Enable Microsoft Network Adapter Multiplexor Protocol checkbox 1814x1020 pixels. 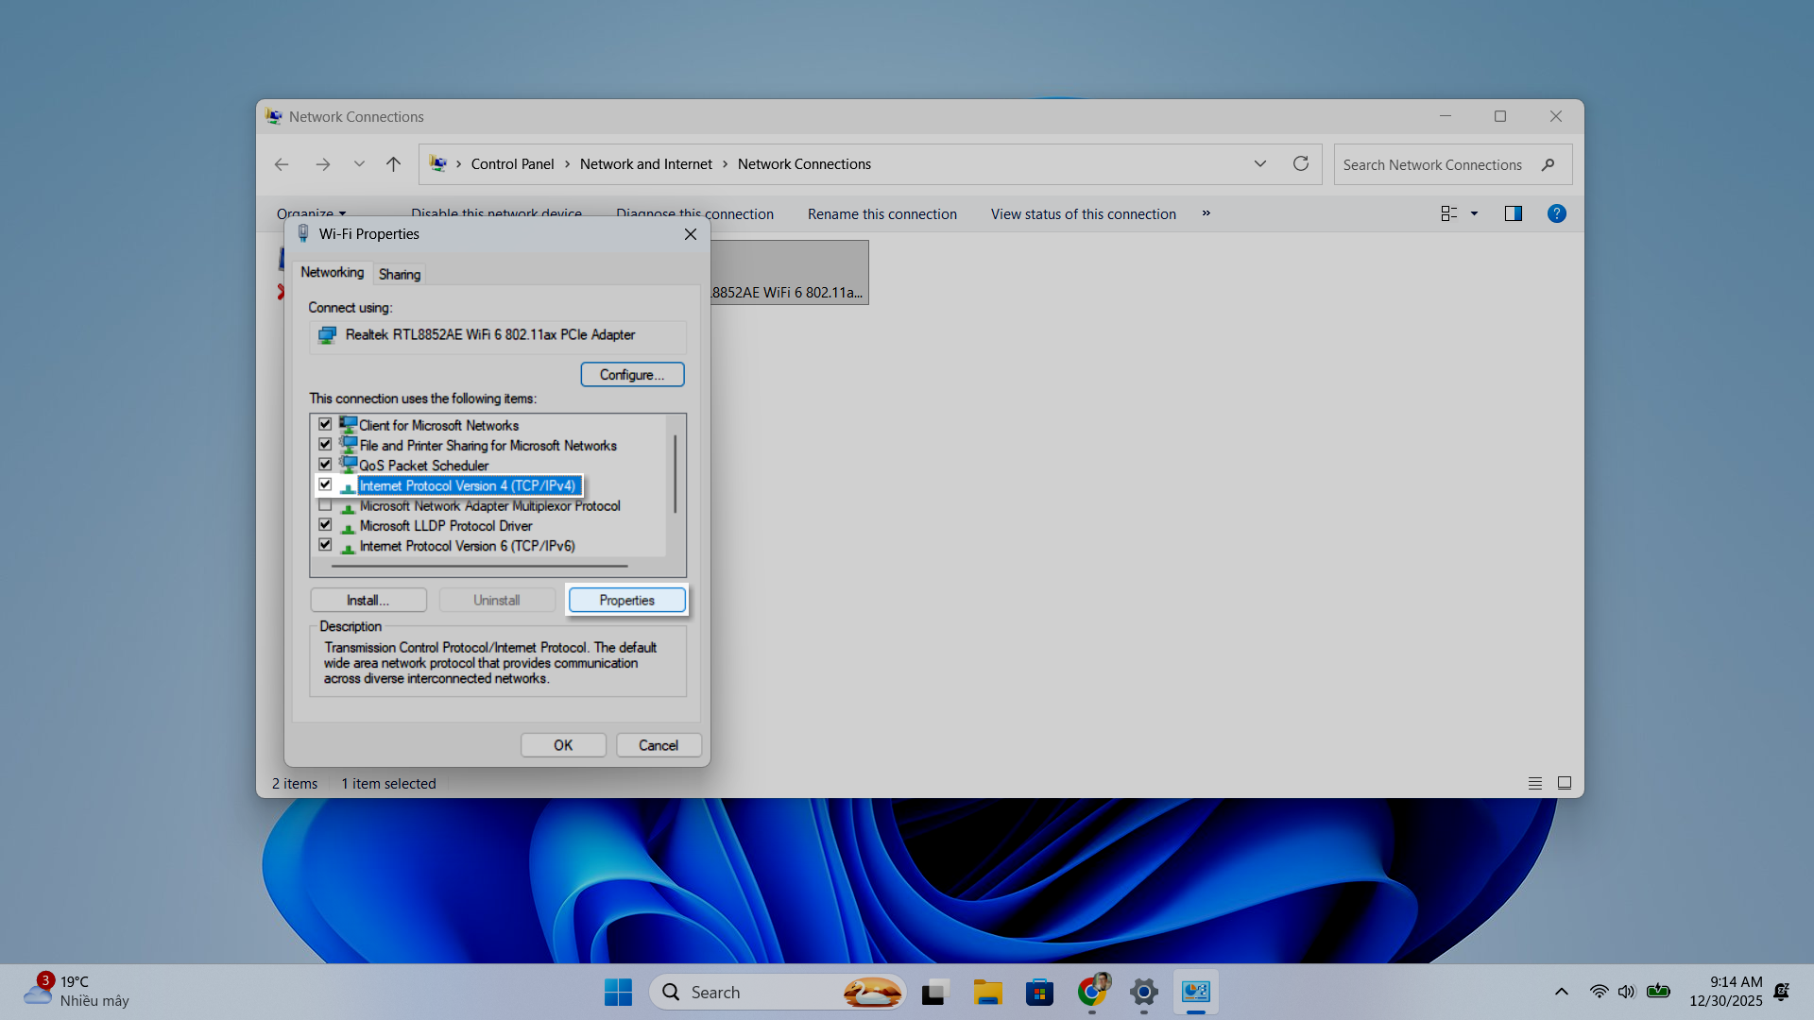coord(325,505)
